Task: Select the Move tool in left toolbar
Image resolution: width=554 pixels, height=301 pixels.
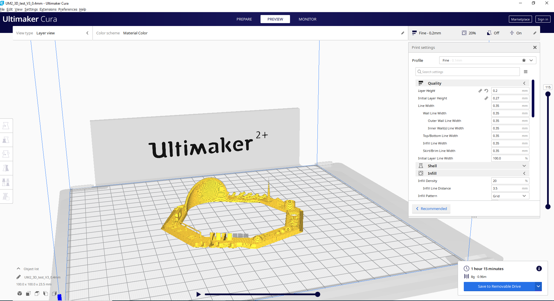Action: (x=6, y=126)
